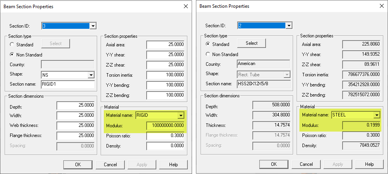Click the Section name field containing RIGID1
Image resolution: width=388 pixels, height=174 pixels.
click(67, 84)
